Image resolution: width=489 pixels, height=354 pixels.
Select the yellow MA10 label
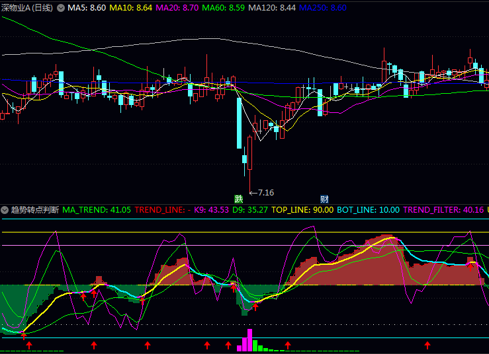tap(130, 8)
